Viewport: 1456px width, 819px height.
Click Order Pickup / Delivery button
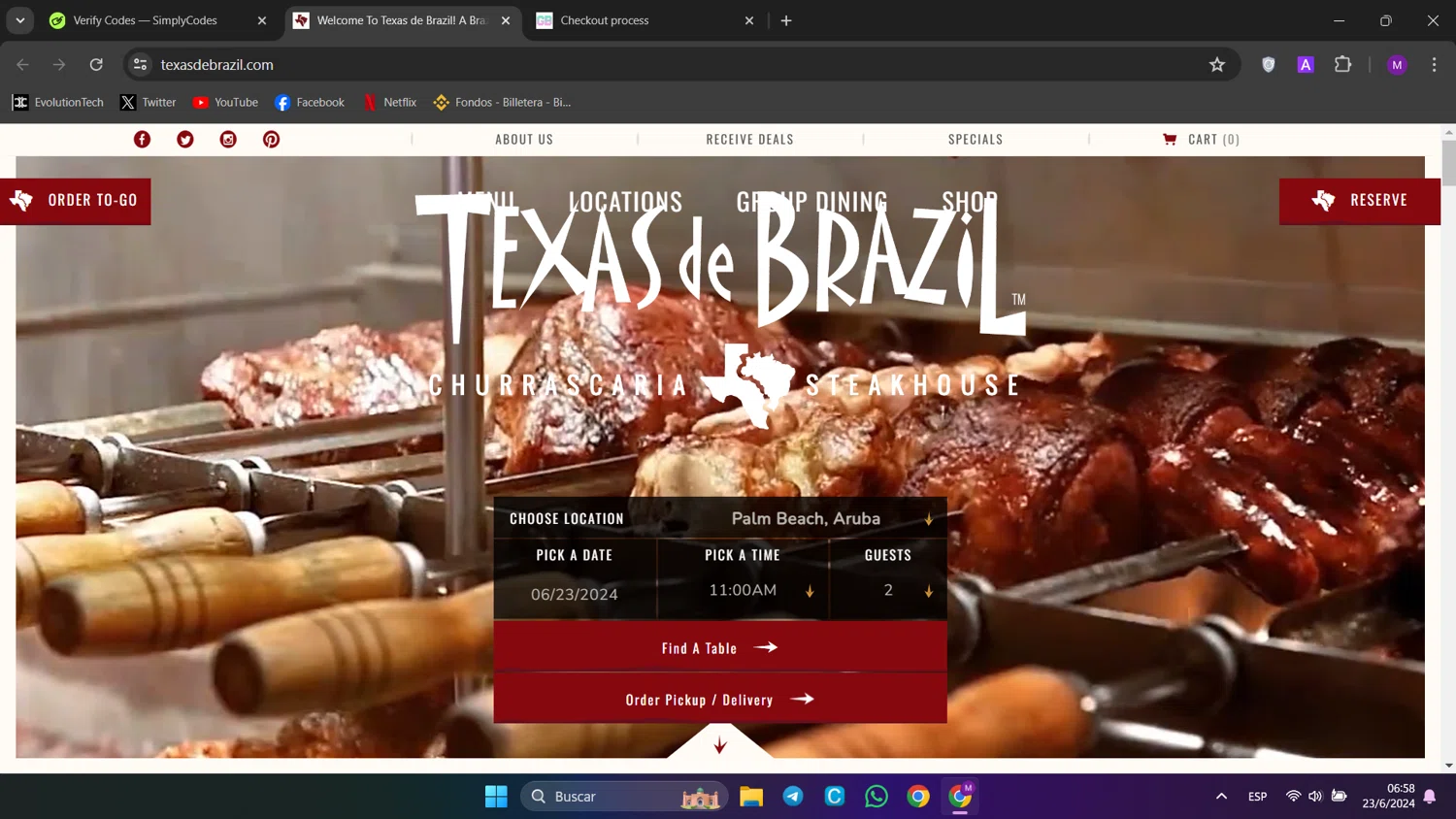click(x=720, y=699)
